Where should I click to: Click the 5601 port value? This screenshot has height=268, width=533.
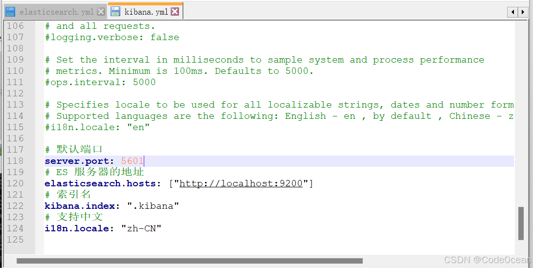pos(133,161)
